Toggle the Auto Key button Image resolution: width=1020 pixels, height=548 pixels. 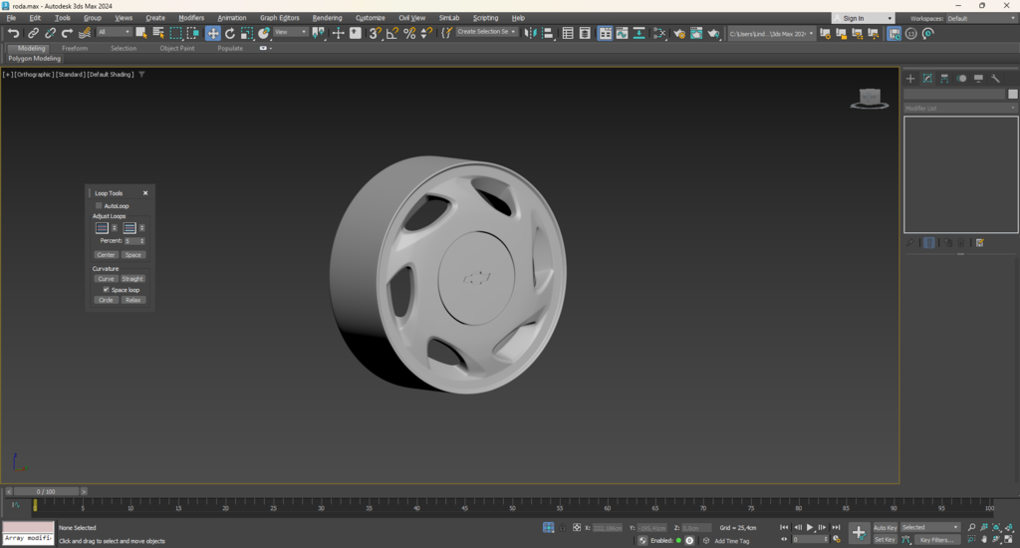tap(885, 527)
